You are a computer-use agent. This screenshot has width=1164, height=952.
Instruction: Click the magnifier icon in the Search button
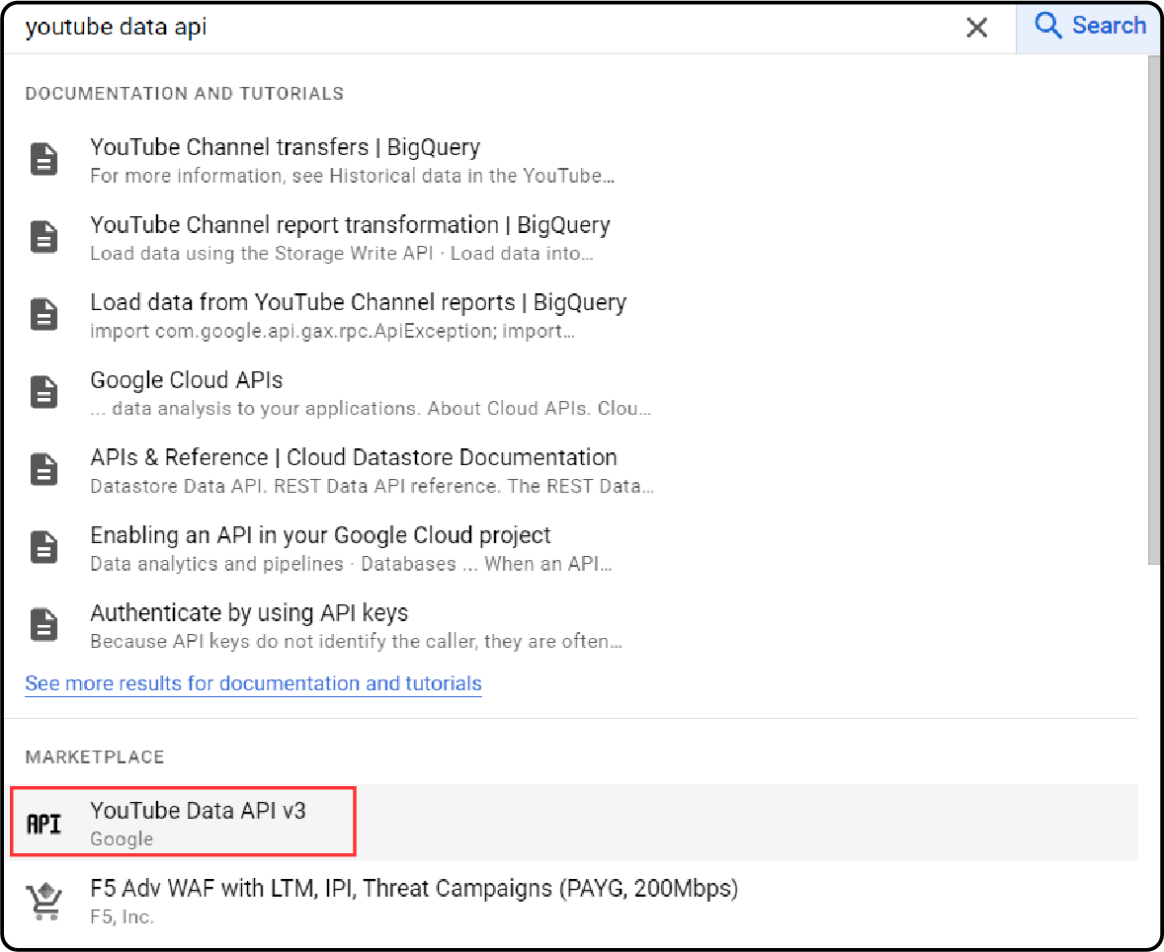pyautogui.click(x=1047, y=26)
